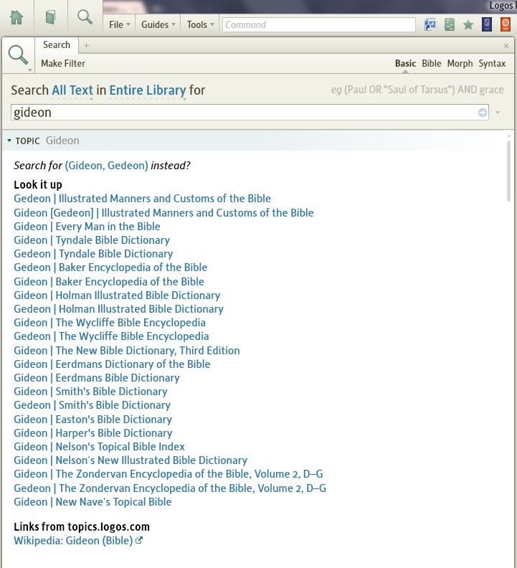Image resolution: width=517 pixels, height=568 pixels.
Task: Open Gideon | The Wycliffe Bible Encyclopedia
Action: point(110,323)
